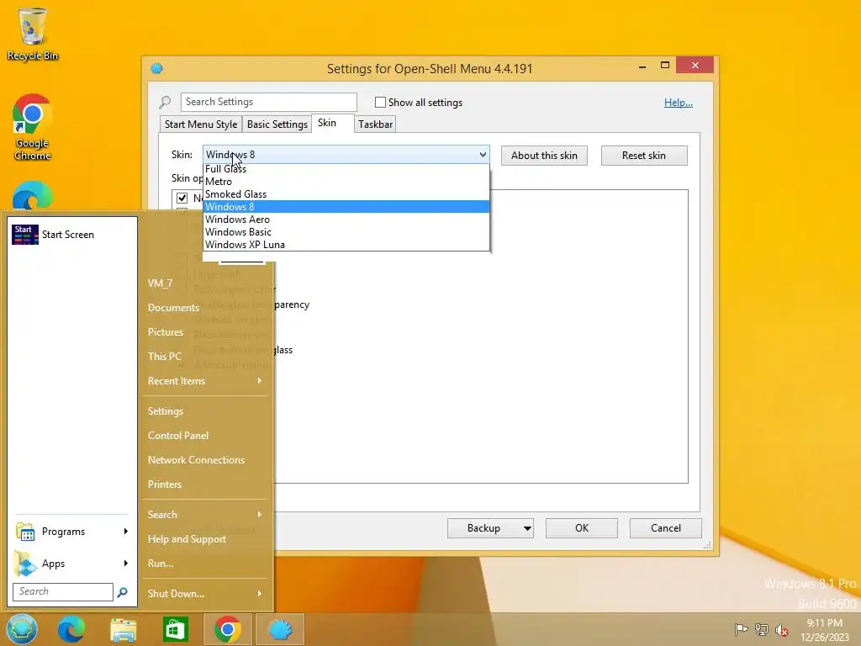Toggle Show all settings checkbox
This screenshot has height=646, width=861.
(x=380, y=102)
